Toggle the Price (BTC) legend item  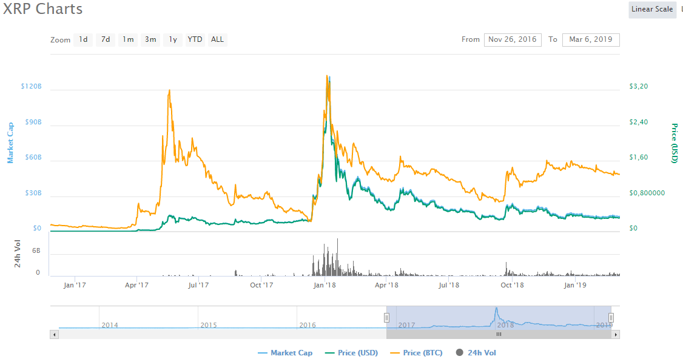[x=417, y=353]
